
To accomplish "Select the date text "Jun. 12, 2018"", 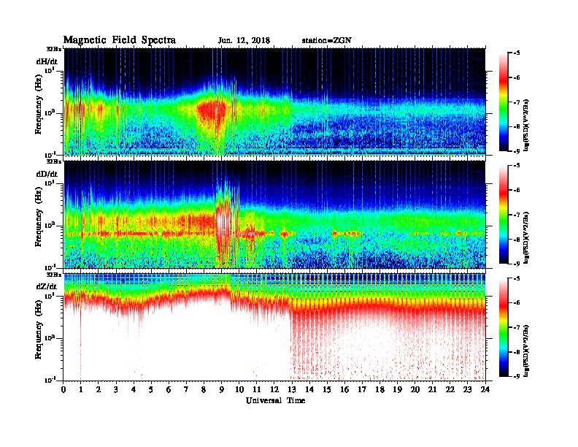I will tap(244, 41).
